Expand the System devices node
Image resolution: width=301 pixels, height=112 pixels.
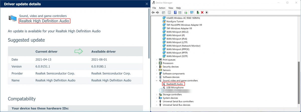(x=157, y=98)
